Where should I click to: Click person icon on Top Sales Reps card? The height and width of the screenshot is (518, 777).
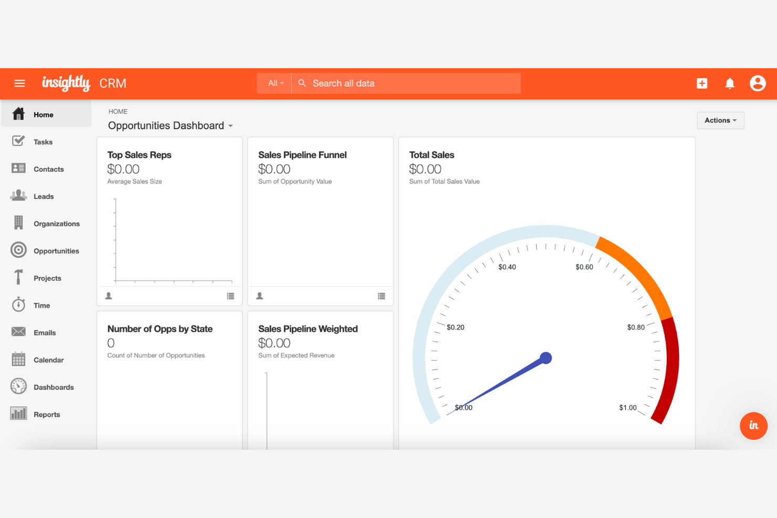click(x=109, y=296)
